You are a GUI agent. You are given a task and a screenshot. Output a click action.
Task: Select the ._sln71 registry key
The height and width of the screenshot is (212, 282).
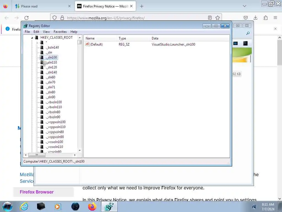51,87
